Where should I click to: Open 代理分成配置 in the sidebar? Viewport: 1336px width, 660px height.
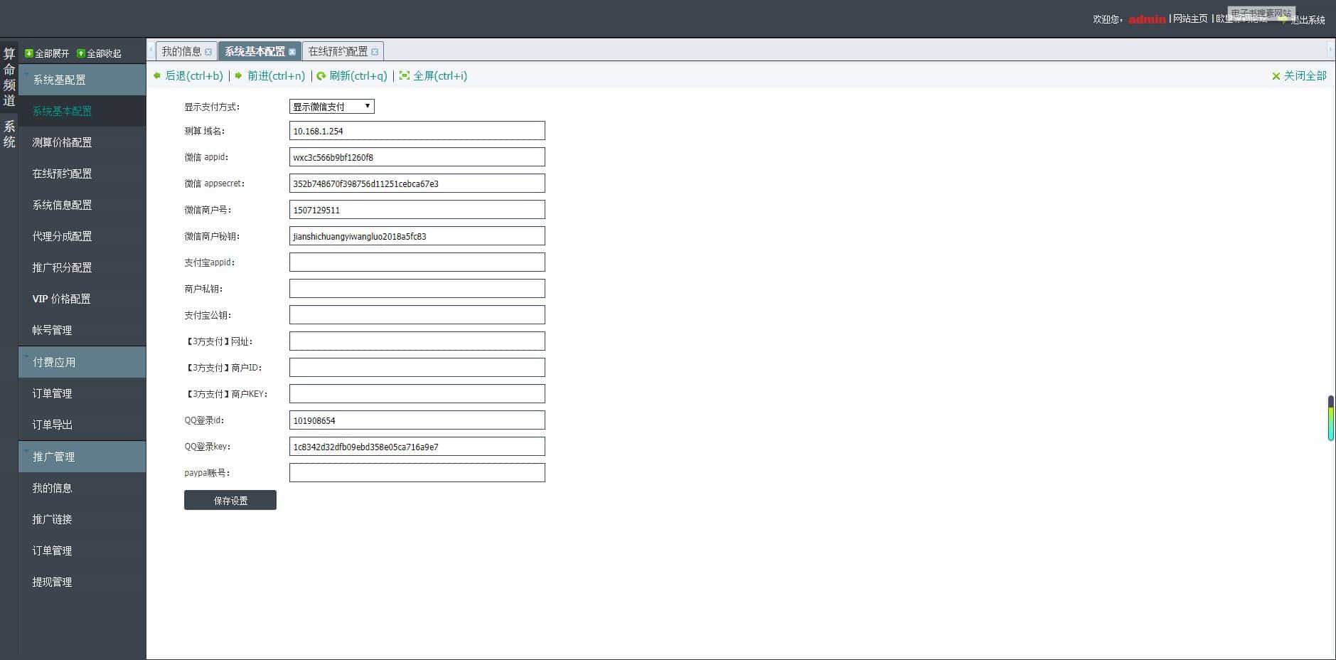(82, 236)
